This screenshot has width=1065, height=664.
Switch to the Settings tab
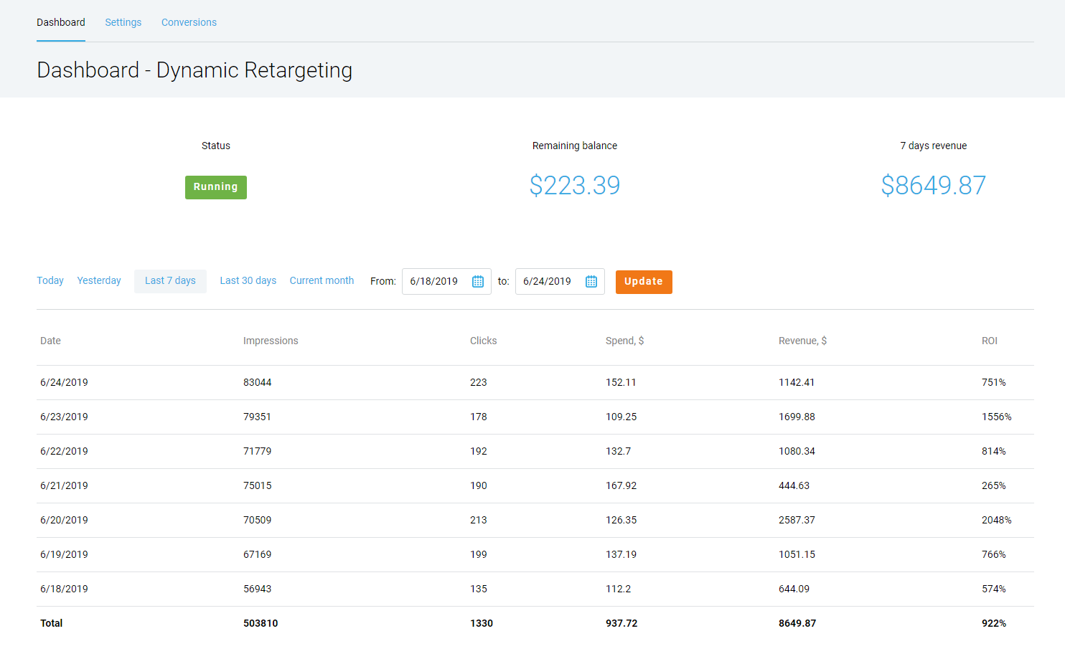click(123, 22)
